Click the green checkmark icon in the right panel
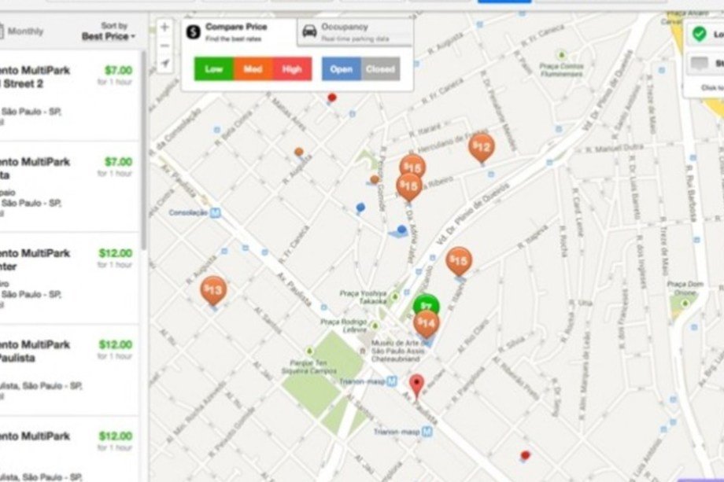724x482 pixels. tap(700, 34)
